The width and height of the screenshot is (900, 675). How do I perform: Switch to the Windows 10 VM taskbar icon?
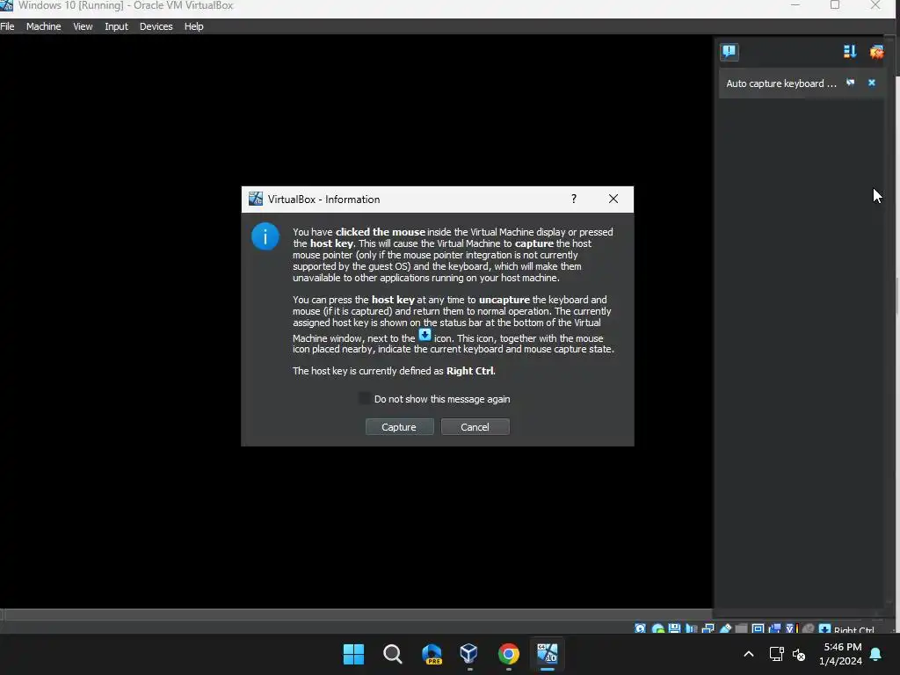pos(547,653)
